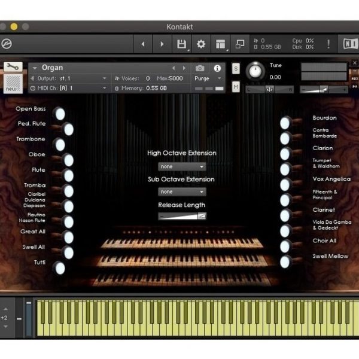
Task: Toggle the Oboe stop
Action: (x=69, y=160)
